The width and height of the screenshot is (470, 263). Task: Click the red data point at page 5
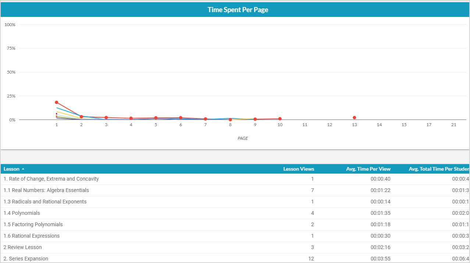156,118
